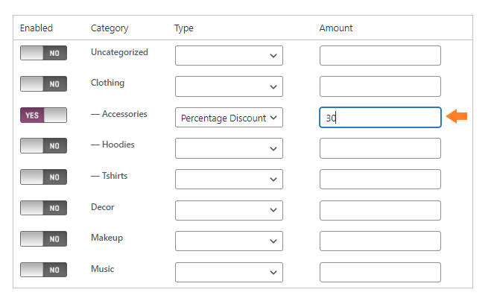Focus the Uncategorized Amount field

380,56
